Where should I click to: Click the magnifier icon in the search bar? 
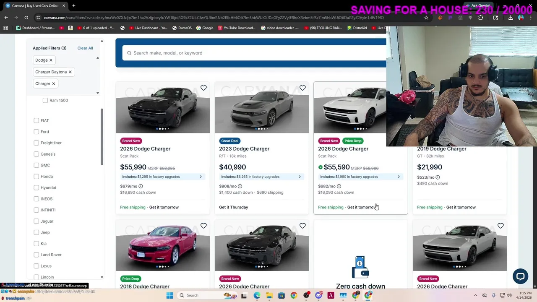pos(129,53)
